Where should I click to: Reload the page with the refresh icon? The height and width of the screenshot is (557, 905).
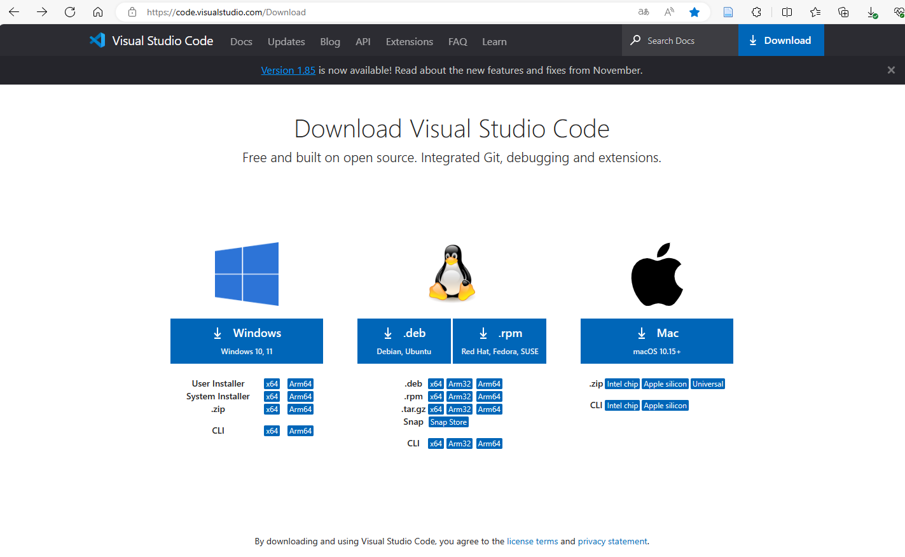tap(70, 12)
